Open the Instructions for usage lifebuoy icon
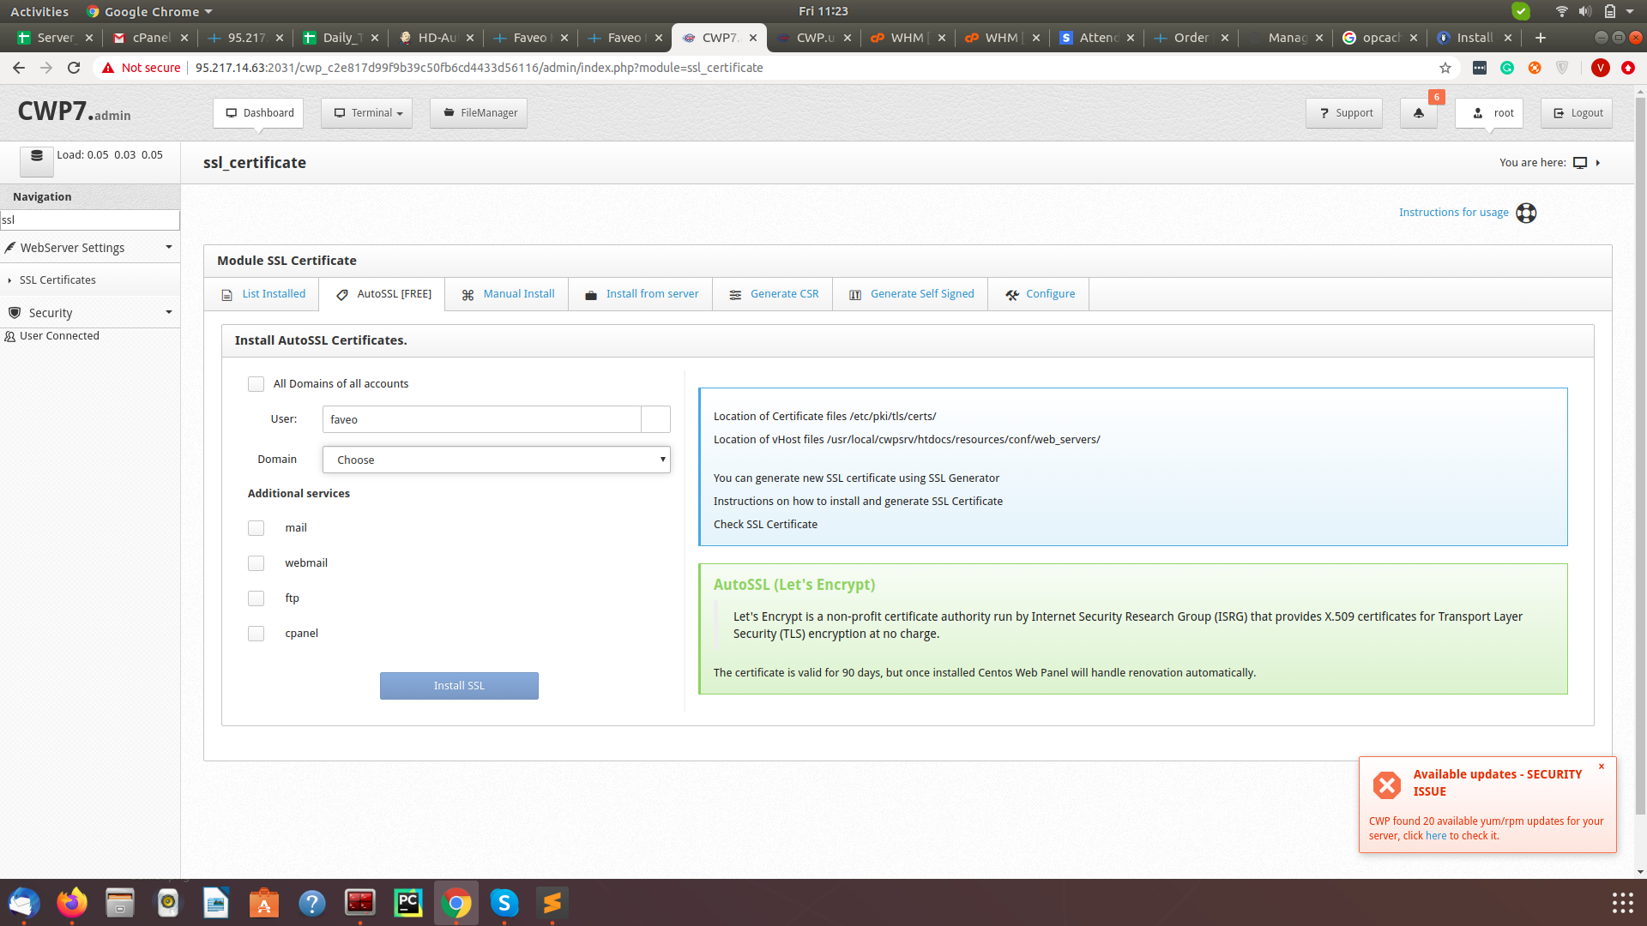The width and height of the screenshot is (1647, 926). tap(1526, 213)
